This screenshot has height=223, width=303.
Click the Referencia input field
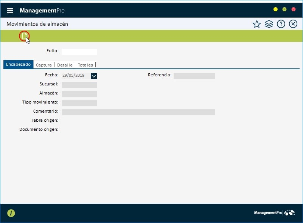194,76
